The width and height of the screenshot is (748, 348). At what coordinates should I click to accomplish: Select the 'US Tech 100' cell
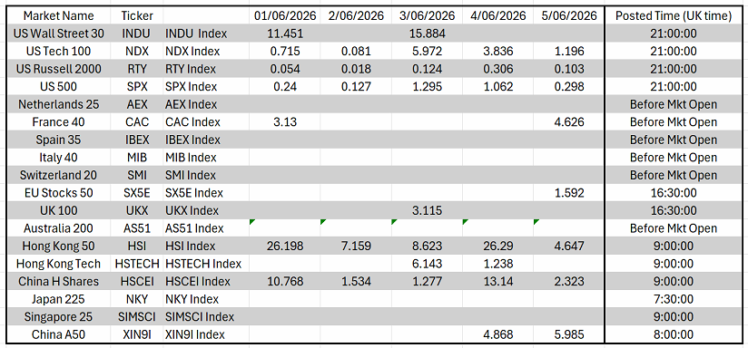coord(59,52)
